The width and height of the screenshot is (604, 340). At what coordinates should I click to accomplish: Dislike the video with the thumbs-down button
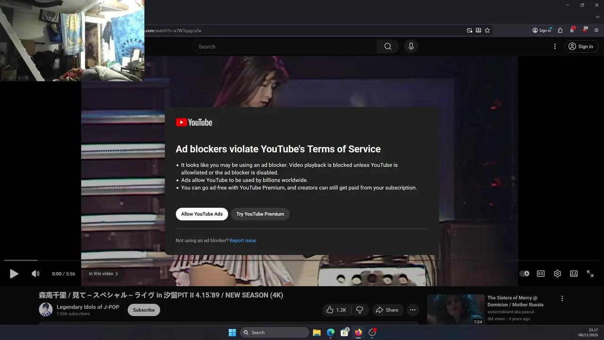(360, 310)
